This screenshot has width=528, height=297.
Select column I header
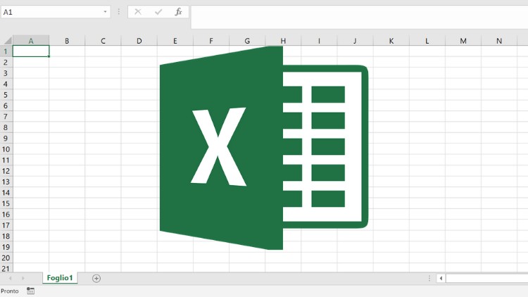319,41
